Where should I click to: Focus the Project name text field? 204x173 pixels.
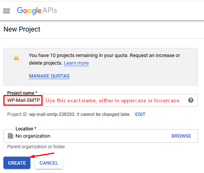coord(101,100)
